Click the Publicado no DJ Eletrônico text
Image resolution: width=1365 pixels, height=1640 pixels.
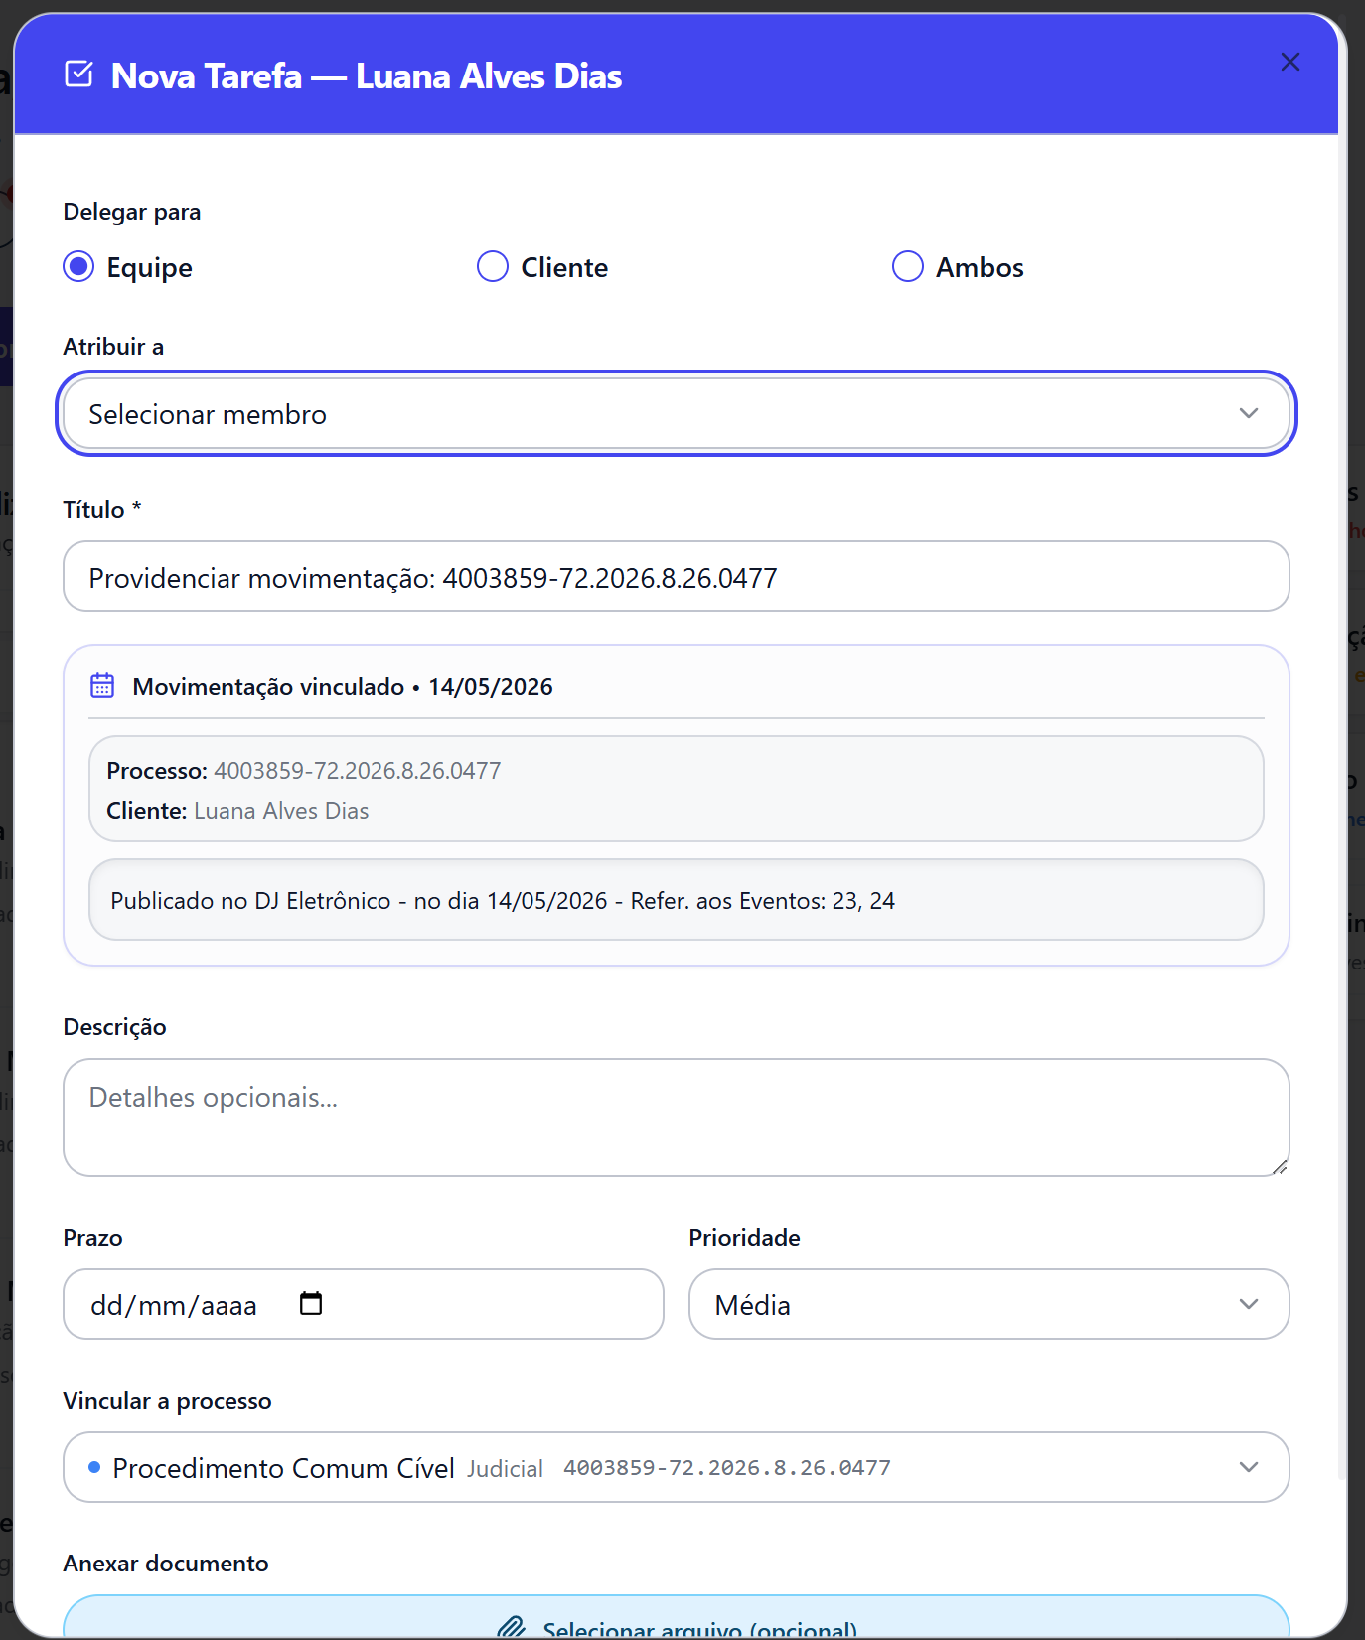pyautogui.click(x=503, y=901)
